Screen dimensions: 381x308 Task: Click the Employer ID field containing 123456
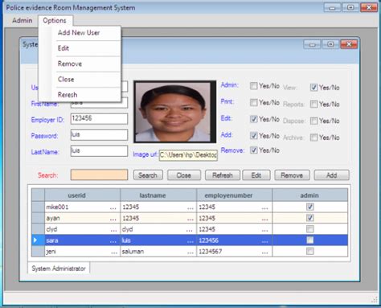tap(99, 119)
